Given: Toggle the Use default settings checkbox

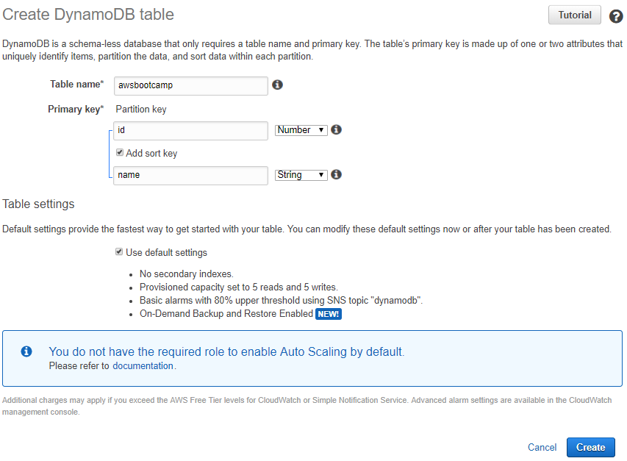Looking at the screenshot, I should [119, 251].
